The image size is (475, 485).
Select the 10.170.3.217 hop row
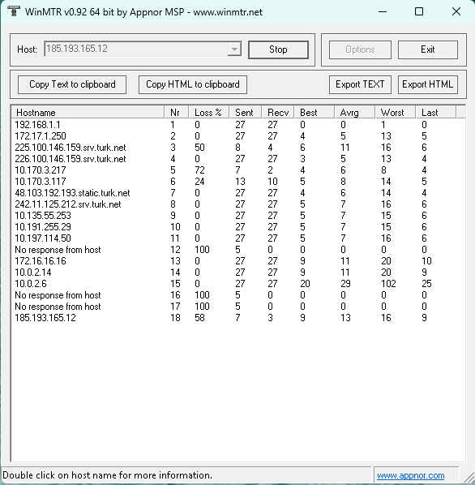238,170
